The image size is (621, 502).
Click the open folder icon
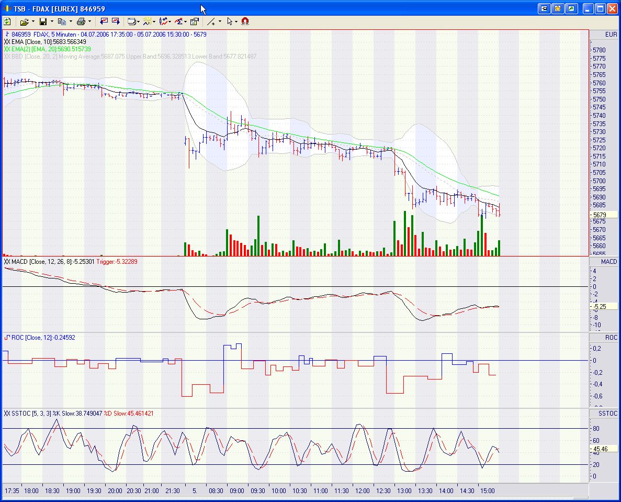coord(24,21)
